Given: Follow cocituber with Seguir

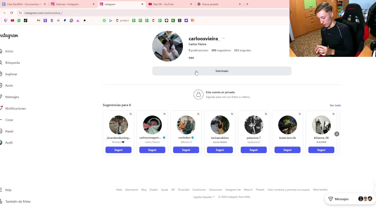Looking at the screenshot, I should [186, 150].
